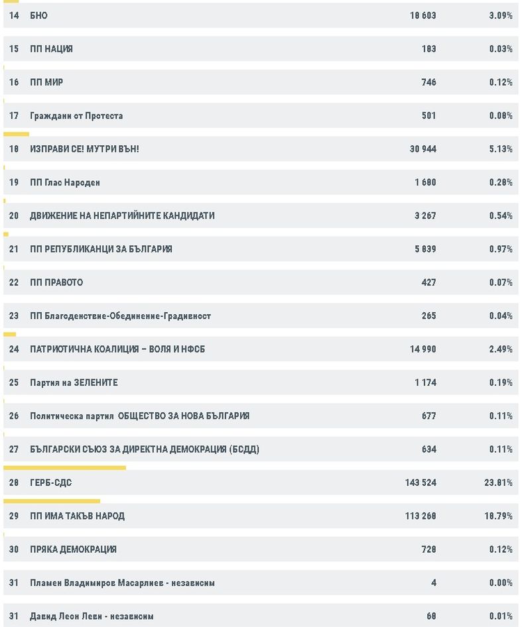Select the ПП ПРАВОТО row
This screenshot has height=627, width=524.
click(56, 282)
